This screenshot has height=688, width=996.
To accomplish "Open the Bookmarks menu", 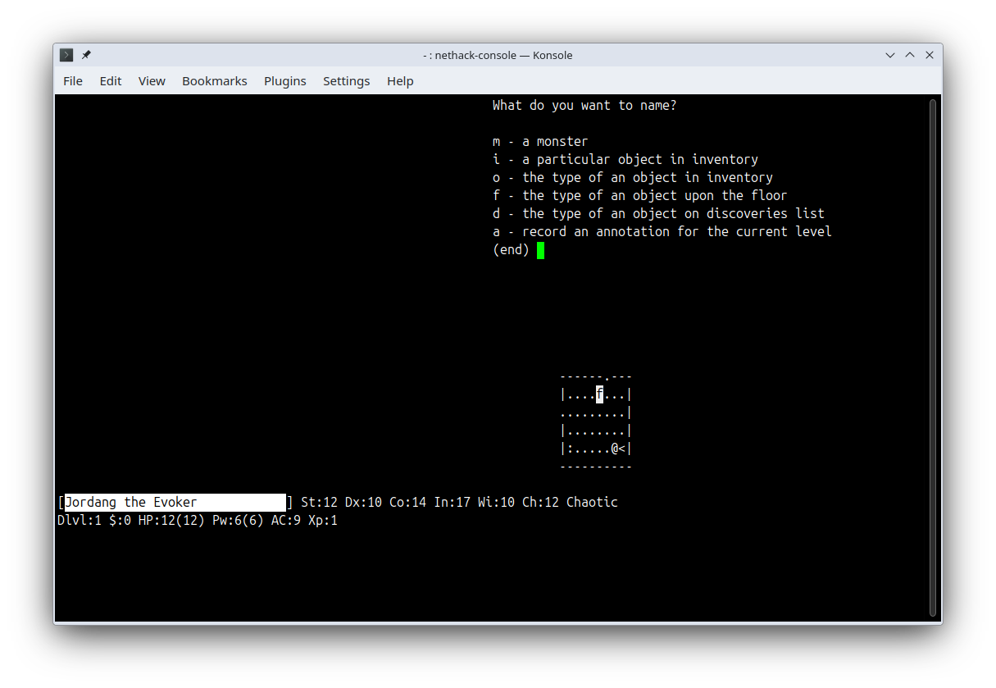I will click(x=215, y=80).
